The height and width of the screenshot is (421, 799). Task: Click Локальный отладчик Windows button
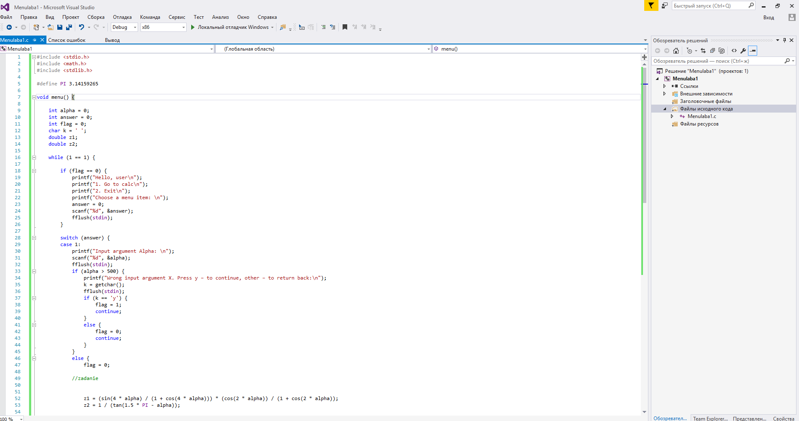coord(233,27)
